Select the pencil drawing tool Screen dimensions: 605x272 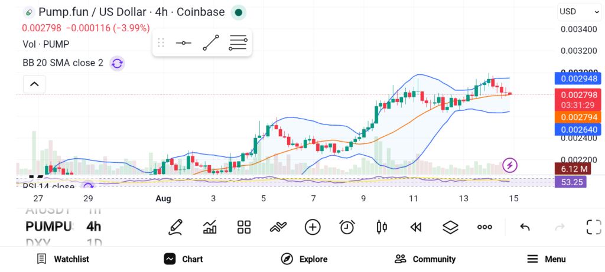[175, 227]
